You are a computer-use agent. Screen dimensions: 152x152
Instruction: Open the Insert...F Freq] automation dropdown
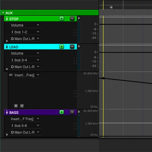tap(26, 119)
